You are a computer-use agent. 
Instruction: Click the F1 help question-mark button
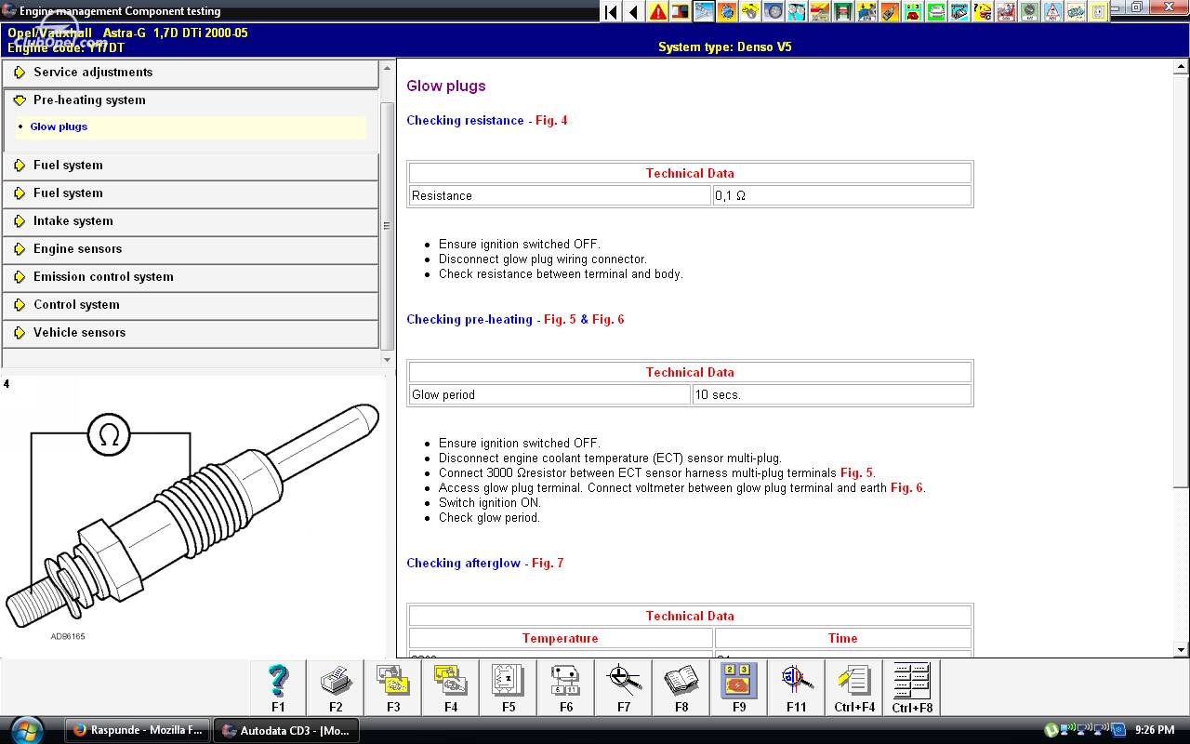tap(278, 688)
